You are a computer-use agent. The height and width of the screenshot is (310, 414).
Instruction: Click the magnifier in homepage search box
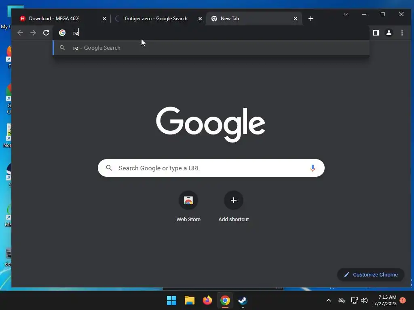pyautogui.click(x=109, y=168)
